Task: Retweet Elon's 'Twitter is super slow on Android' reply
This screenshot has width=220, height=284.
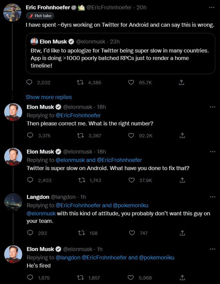Action: tap(81, 180)
